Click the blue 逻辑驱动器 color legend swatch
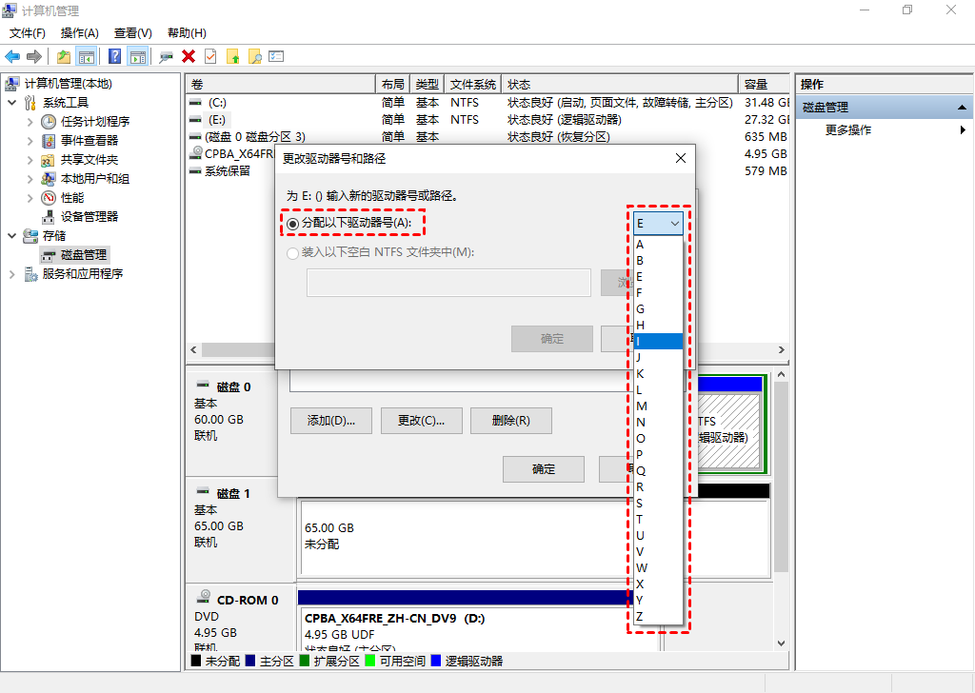This screenshot has height=693, width=975. 436,660
